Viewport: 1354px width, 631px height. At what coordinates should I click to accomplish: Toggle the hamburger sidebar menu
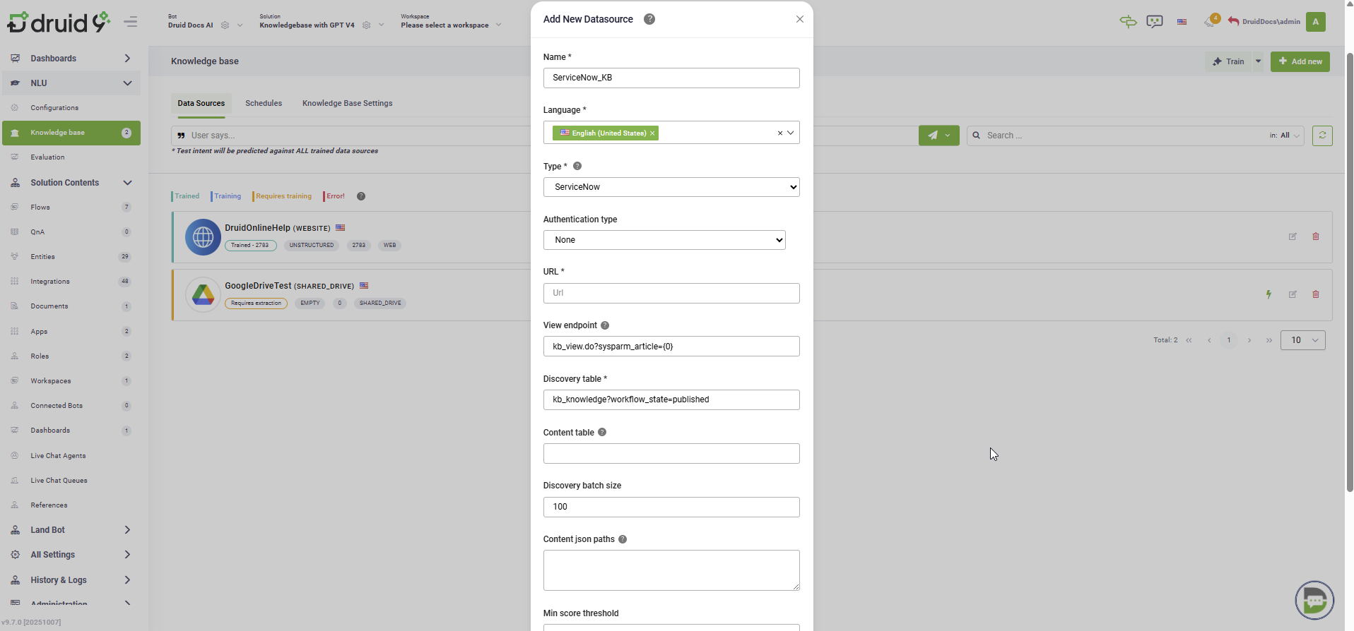click(x=131, y=22)
